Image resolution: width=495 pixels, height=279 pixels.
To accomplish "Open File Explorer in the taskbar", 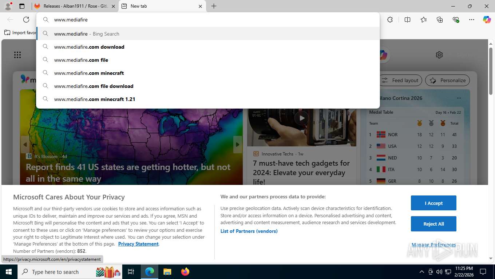I will coord(167,272).
